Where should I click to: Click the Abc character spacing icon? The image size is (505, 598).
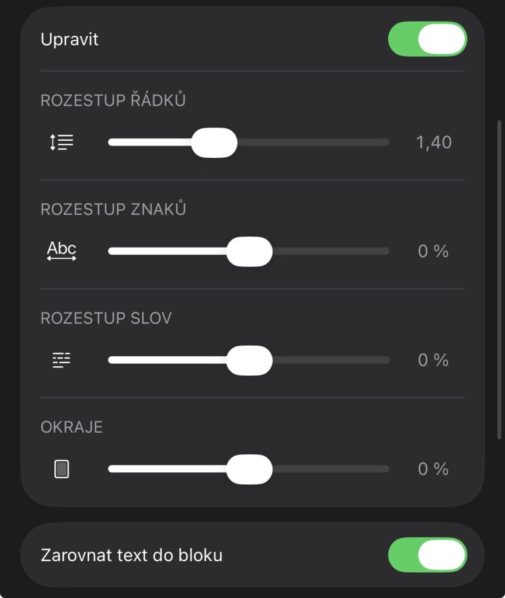point(62,251)
